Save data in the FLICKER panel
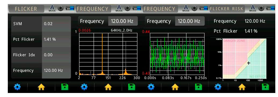The width and height of the screenshot is (278, 97). pyautogui.click(x=65, y=87)
